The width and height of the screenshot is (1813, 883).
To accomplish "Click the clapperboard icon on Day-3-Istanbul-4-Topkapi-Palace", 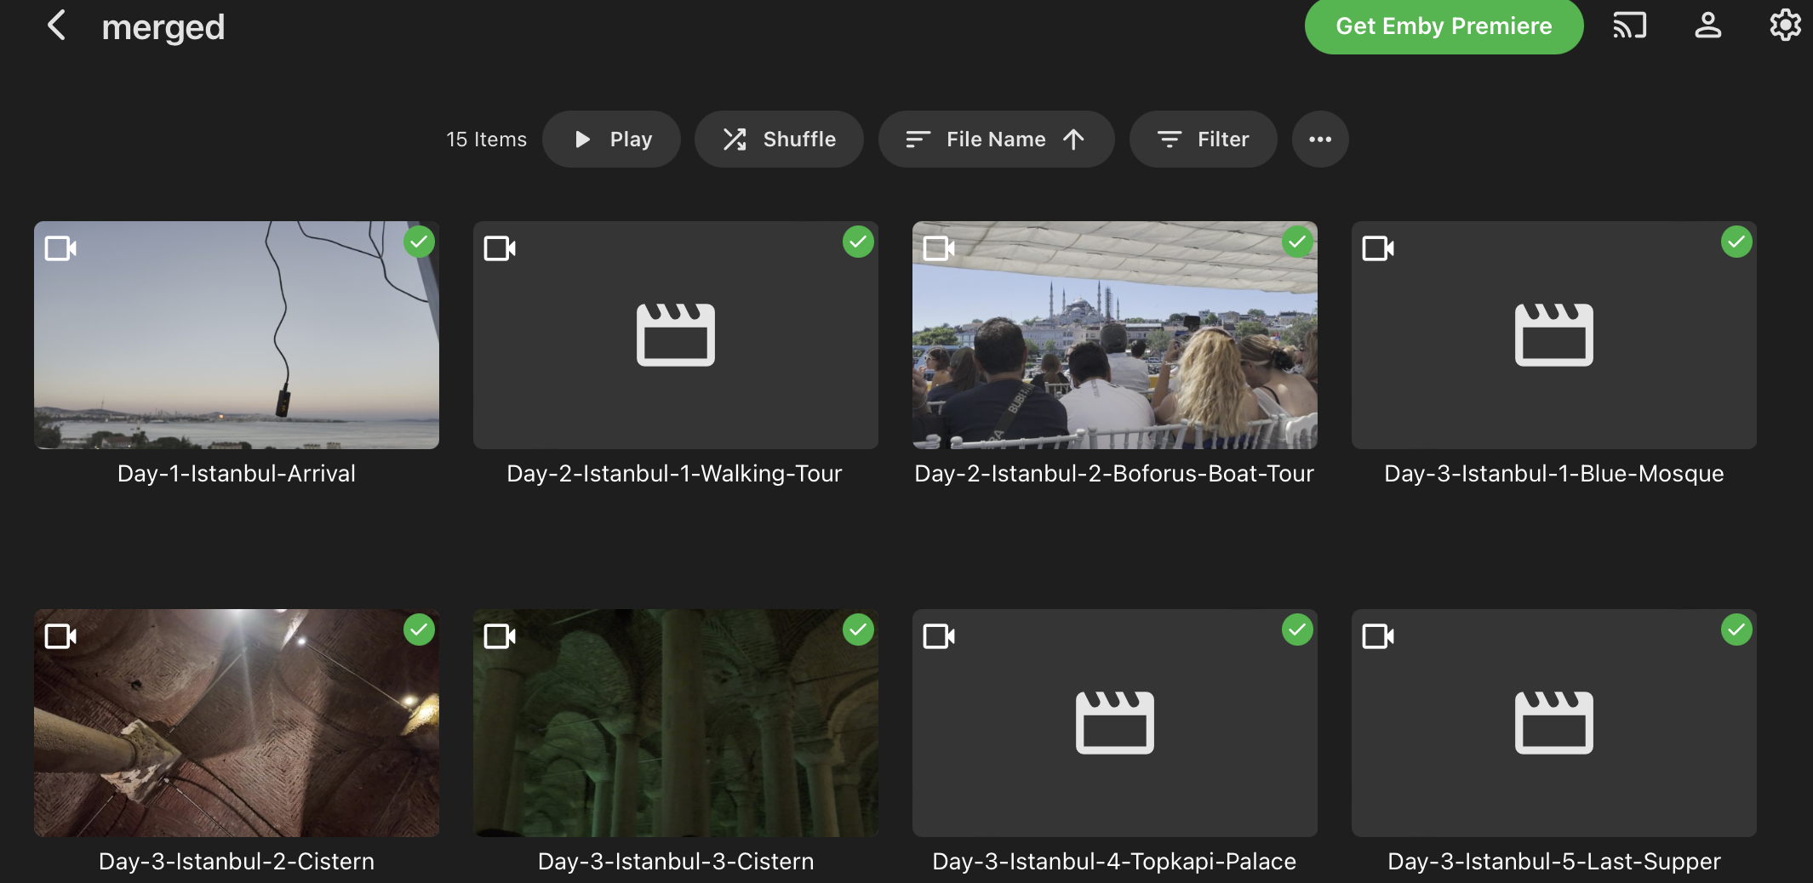I will pos(1114,723).
